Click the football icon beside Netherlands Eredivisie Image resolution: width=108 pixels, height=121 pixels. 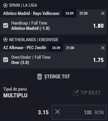(x=5, y=40)
